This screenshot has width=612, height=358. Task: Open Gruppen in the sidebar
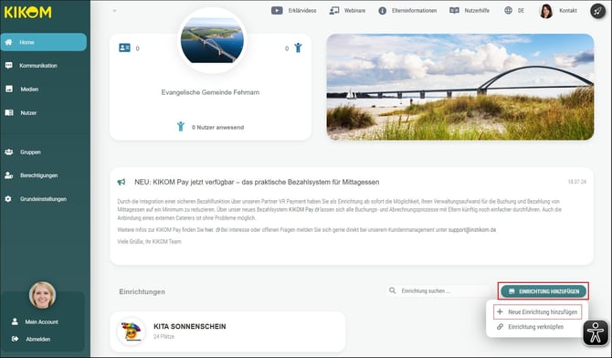[x=30, y=152]
